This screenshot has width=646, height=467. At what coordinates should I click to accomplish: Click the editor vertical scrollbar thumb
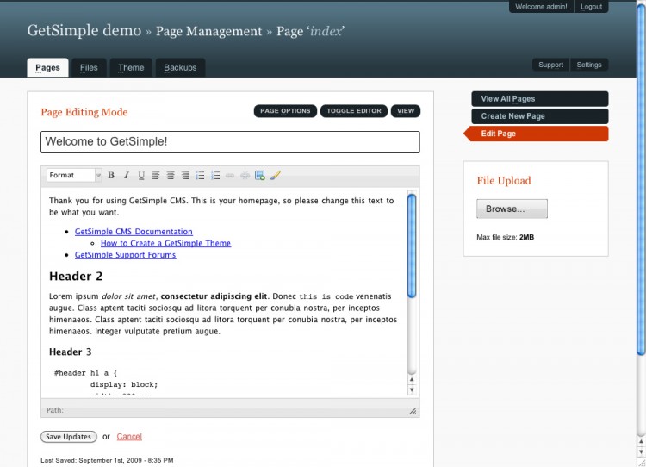tap(412, 246)
